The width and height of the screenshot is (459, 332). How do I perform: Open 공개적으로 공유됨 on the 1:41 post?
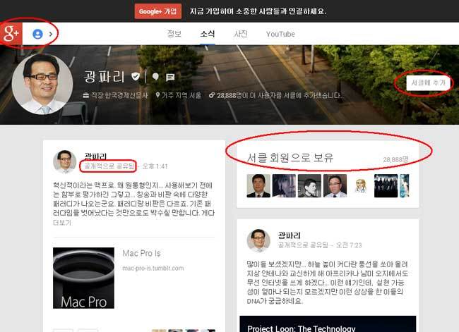click(x=109, y=166)
